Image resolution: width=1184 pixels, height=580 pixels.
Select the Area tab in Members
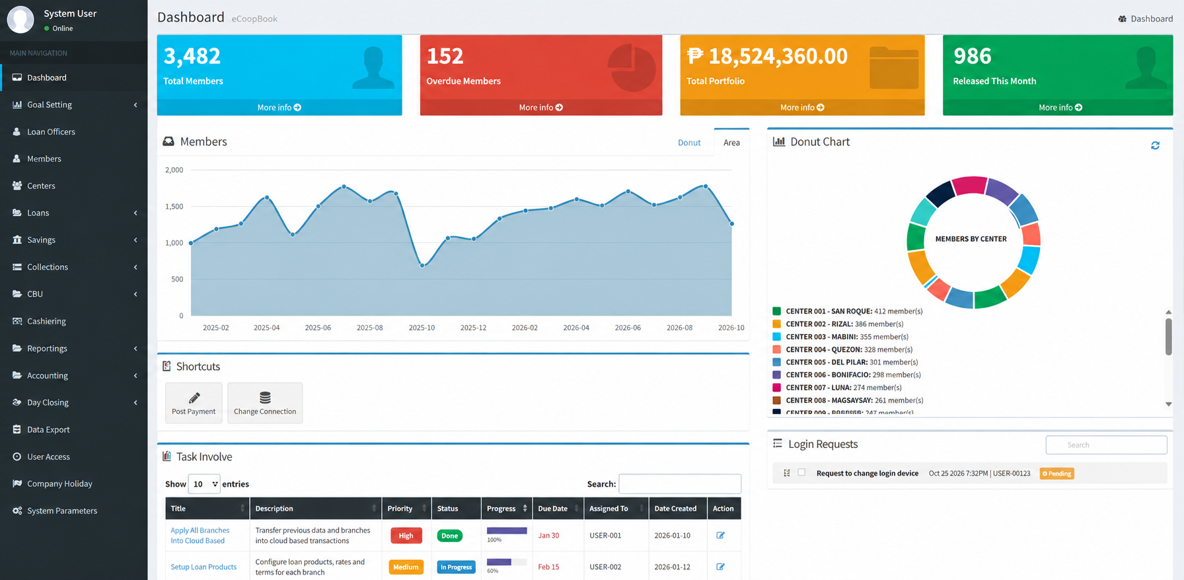click(731, 143)
